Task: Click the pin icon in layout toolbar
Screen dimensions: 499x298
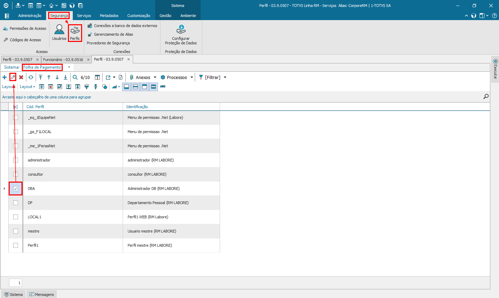Action: tap(96, 87)
